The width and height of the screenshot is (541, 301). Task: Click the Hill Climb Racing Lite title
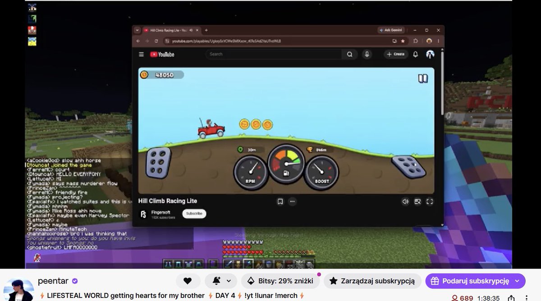click(x=168, y=201)
